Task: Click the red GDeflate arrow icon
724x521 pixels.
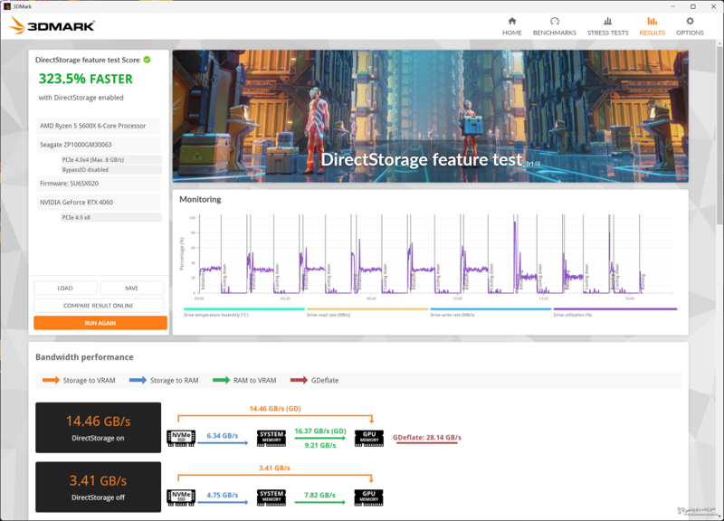Action: tap(299, 380)
